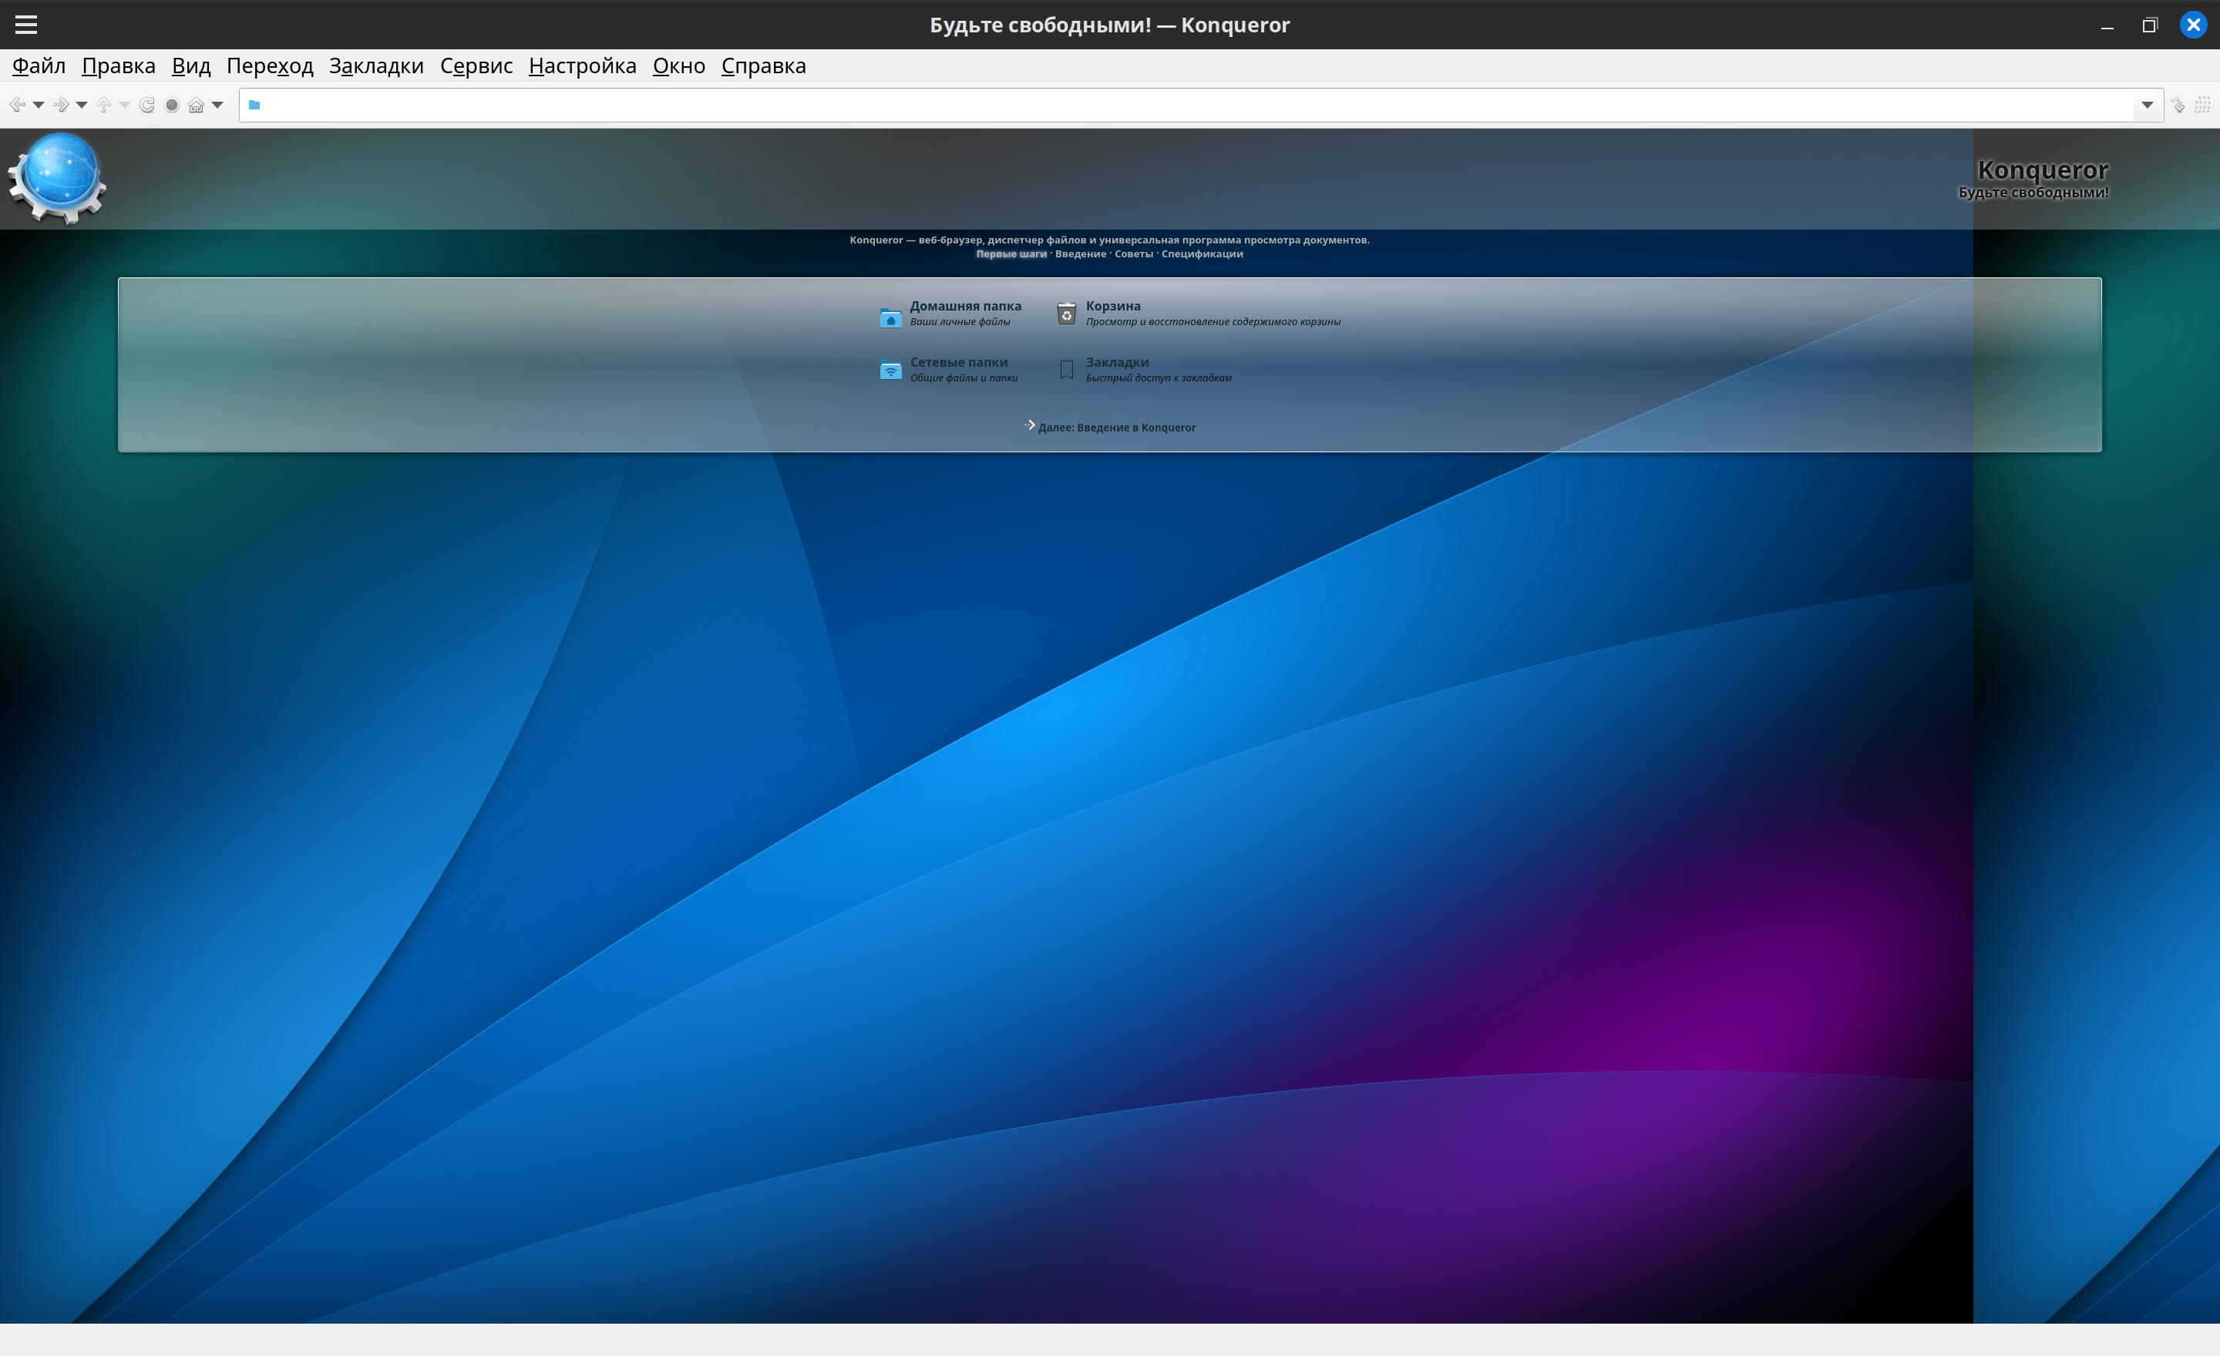Open the Советы page link
Image resolution: width=2220 pixels, height=1356 pixels.
click(x=1132, y=254)
